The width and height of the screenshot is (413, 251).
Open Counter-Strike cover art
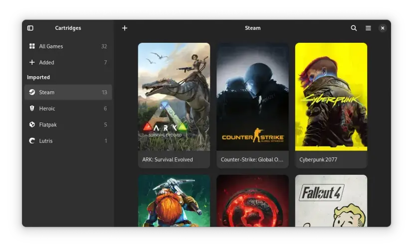pyautogui.click(x=252, y=97)
